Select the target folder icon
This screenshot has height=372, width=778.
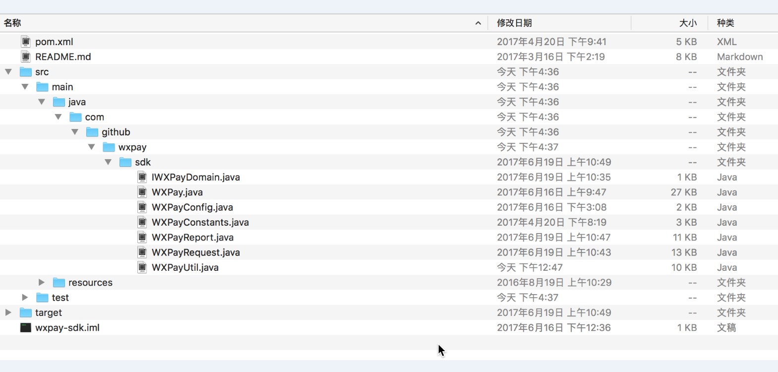click(26, 312)
